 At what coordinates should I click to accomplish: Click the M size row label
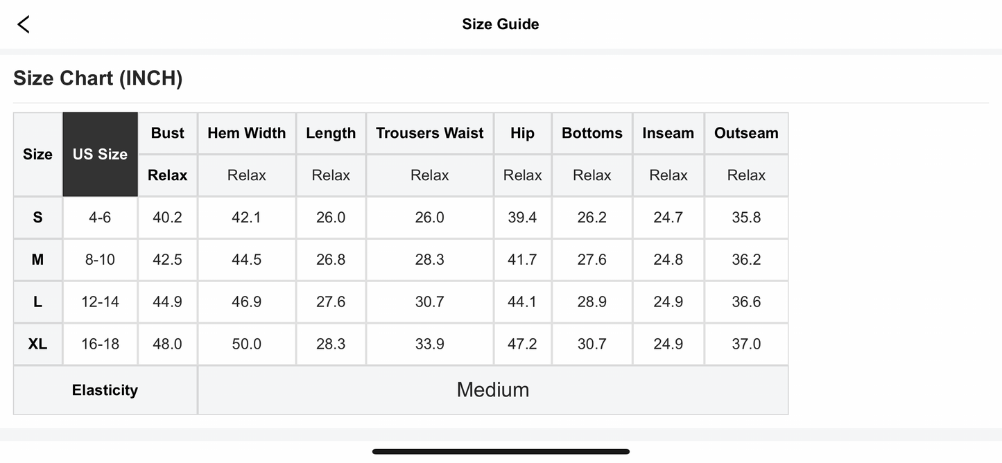tap(37, 260)
